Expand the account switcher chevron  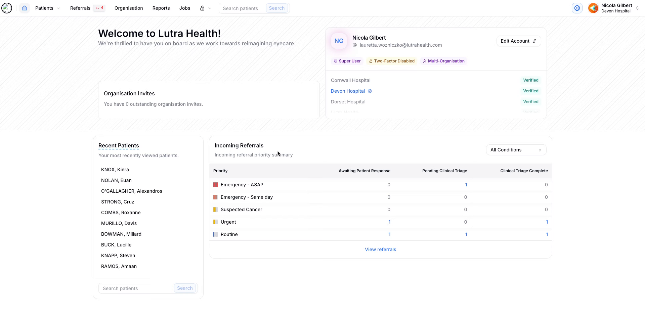coord(637,8)
